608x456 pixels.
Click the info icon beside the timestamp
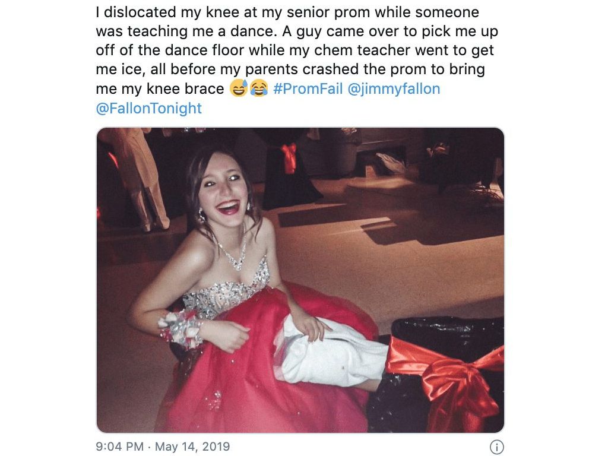pyautogui.click(x=496, y=447)
